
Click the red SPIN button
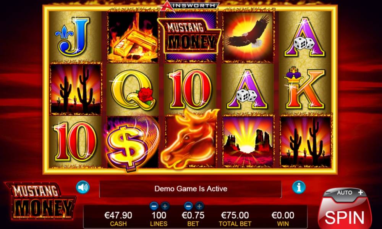coord(345,216)
